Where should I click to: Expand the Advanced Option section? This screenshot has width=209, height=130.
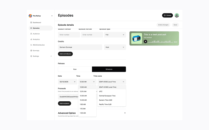click(x=125, y=113)
